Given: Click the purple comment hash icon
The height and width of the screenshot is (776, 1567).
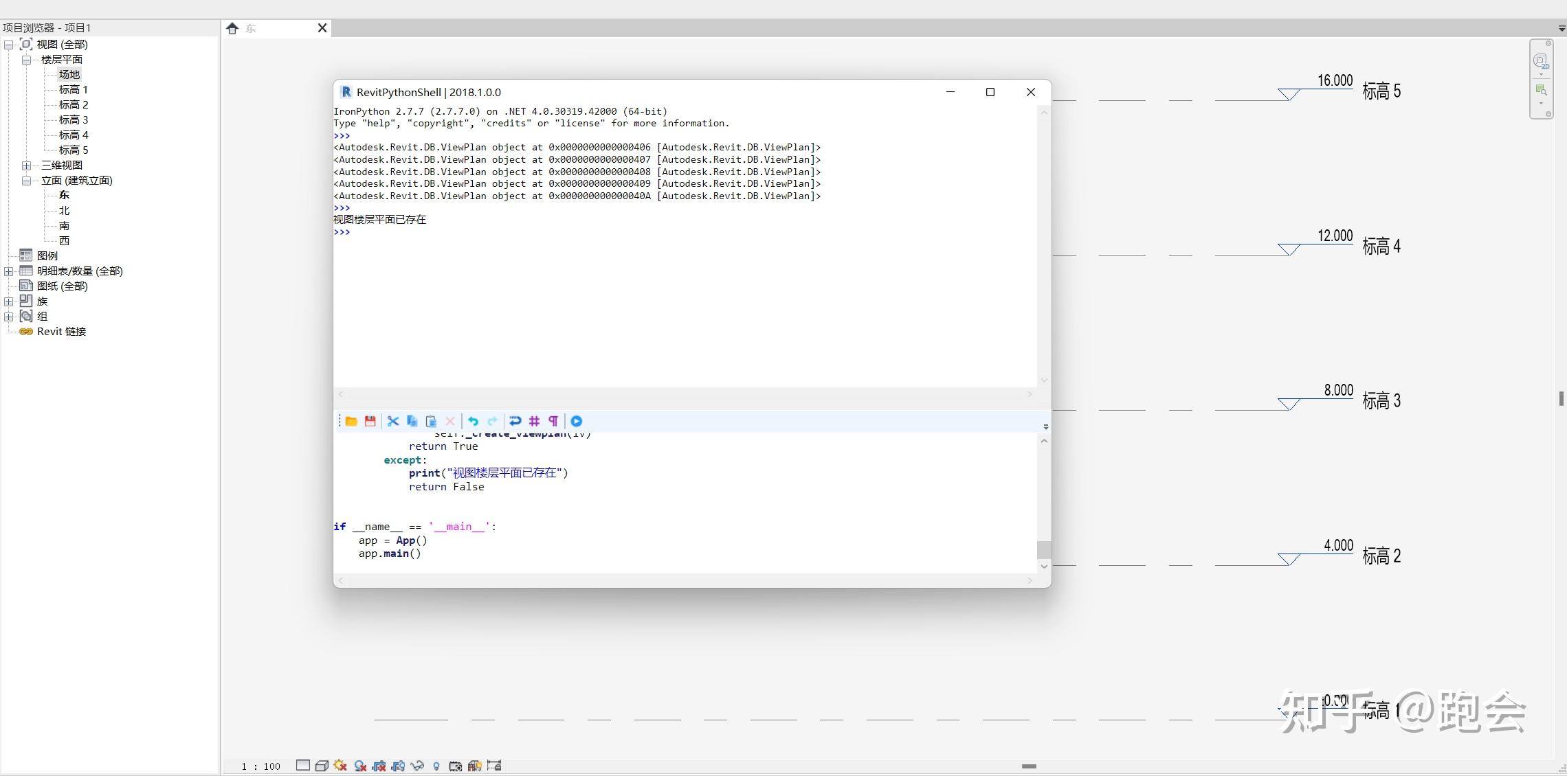Looking at the screenshot, I should pyautogui.click(x=534, y=421).
